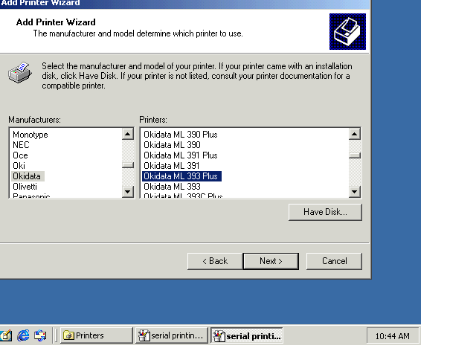Switch to the first serial printing taskbar button
Screen dimensions: 476x357
(x=171, y=335)
